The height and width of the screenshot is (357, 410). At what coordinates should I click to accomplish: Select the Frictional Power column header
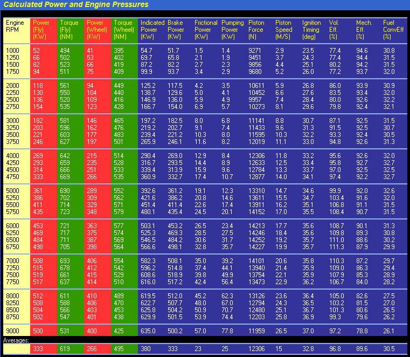206,30
